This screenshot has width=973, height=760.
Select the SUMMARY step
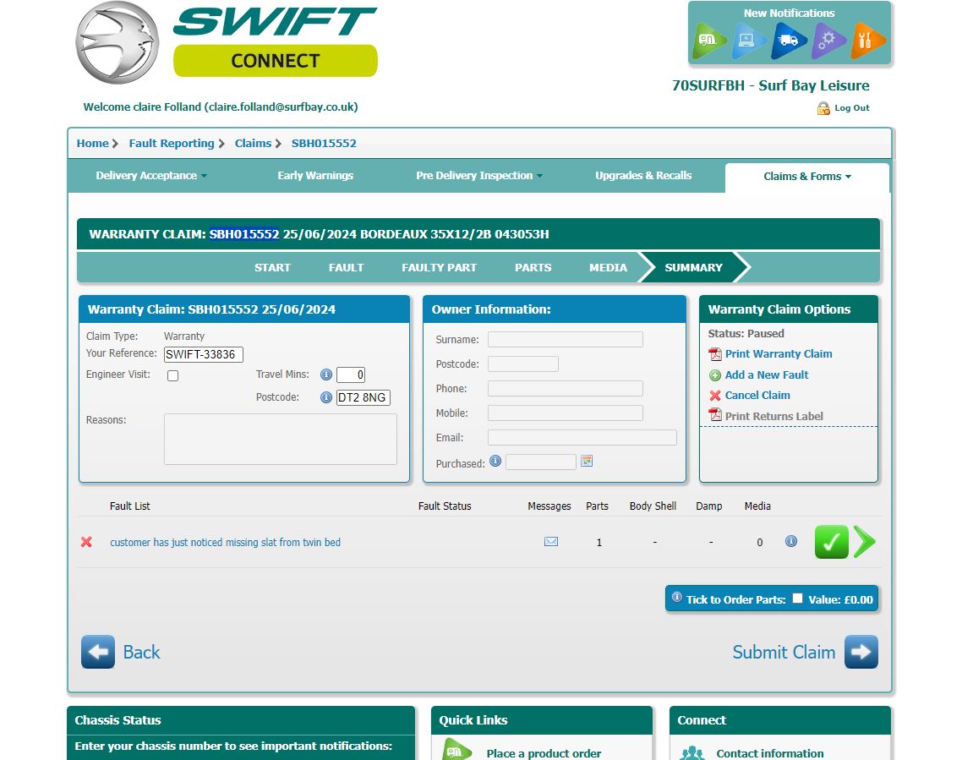click(x=694, y=268)
